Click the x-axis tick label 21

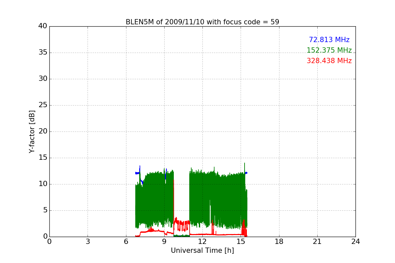pos(317,242)
